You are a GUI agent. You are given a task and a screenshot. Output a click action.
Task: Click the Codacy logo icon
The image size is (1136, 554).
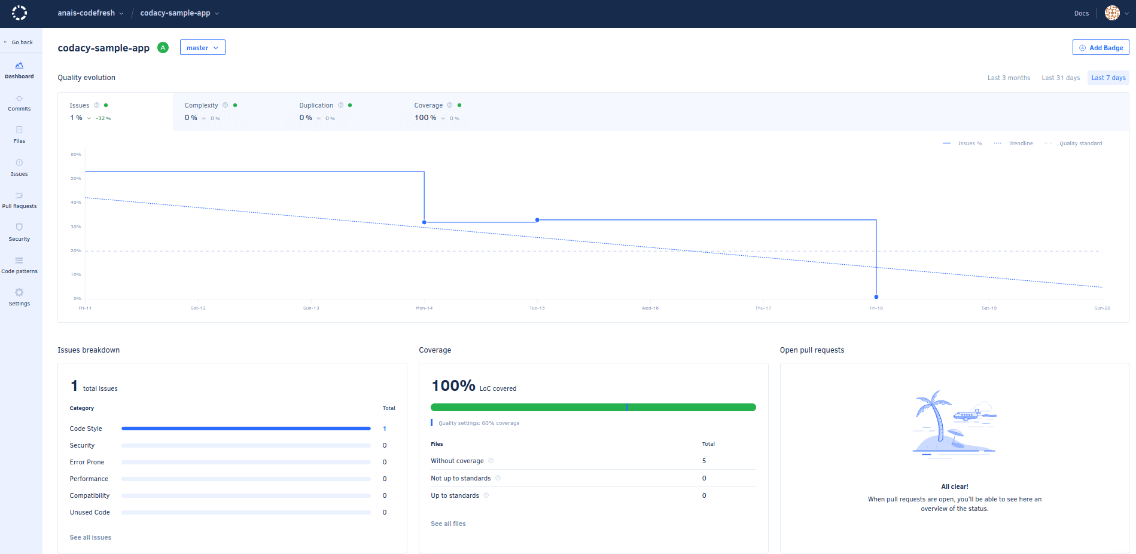19,13
